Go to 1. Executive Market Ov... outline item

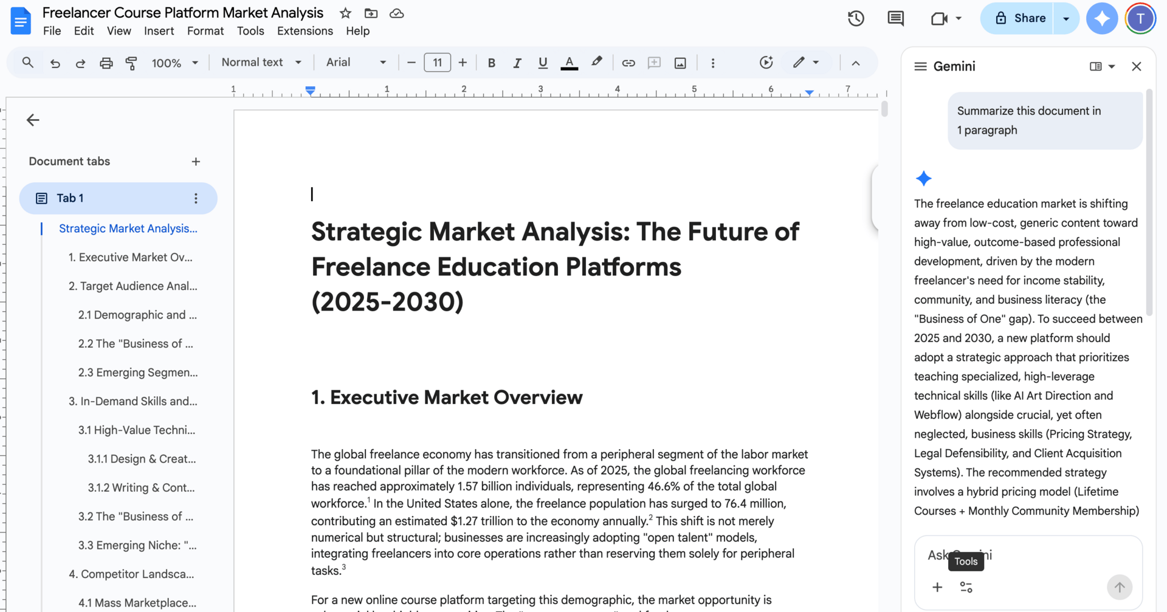click(130, 258)
